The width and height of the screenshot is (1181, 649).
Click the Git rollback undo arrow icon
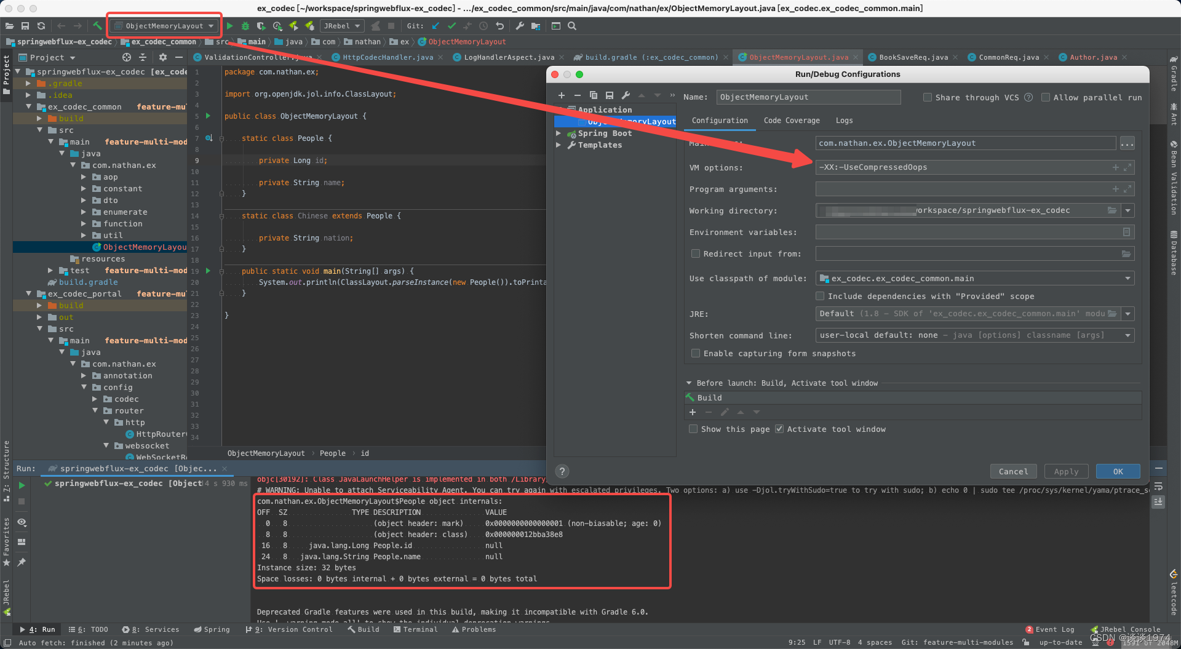[x=499, y=26]
